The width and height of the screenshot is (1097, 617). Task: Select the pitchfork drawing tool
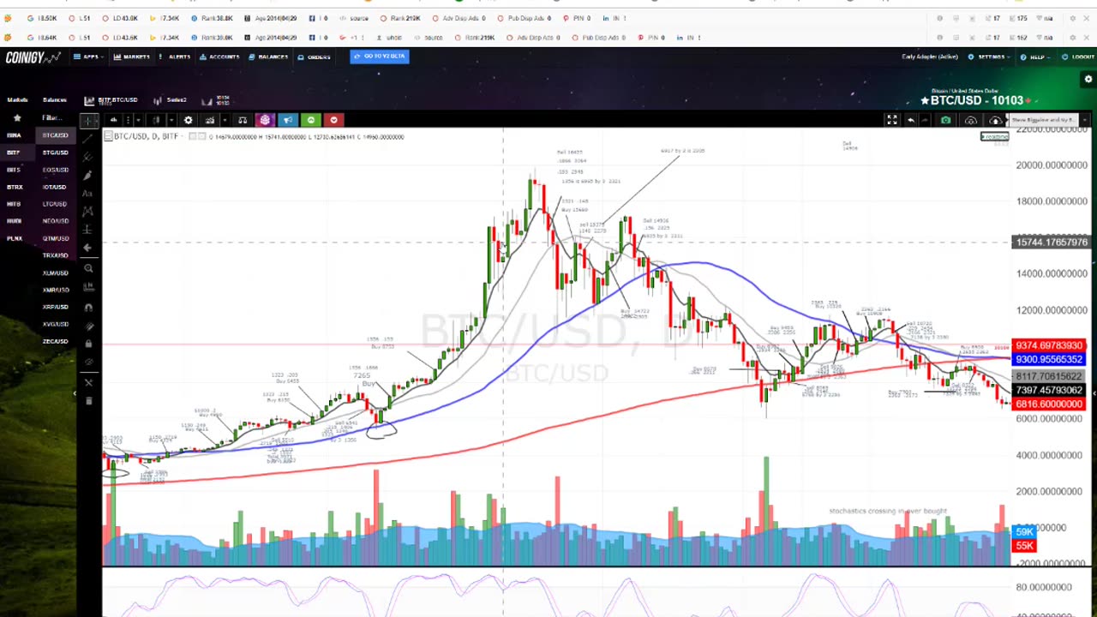pos(88,158)
